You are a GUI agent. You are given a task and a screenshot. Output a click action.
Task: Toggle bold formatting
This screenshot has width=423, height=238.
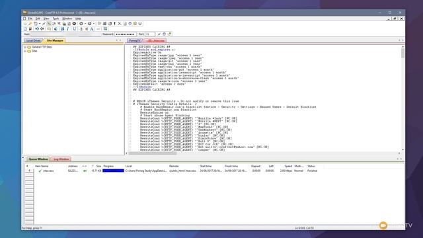click(63, 29)
